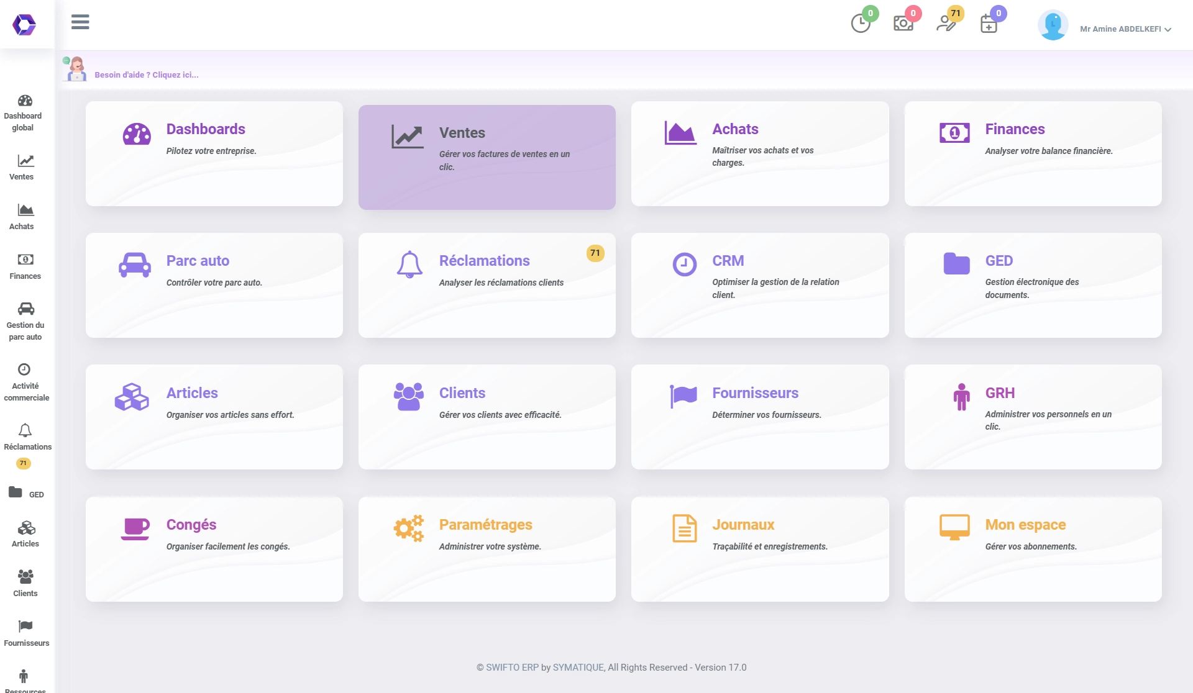Click the GED folder icon in sidebar
Viewport: 1193px width, 693px height.
tap(16, 492)
